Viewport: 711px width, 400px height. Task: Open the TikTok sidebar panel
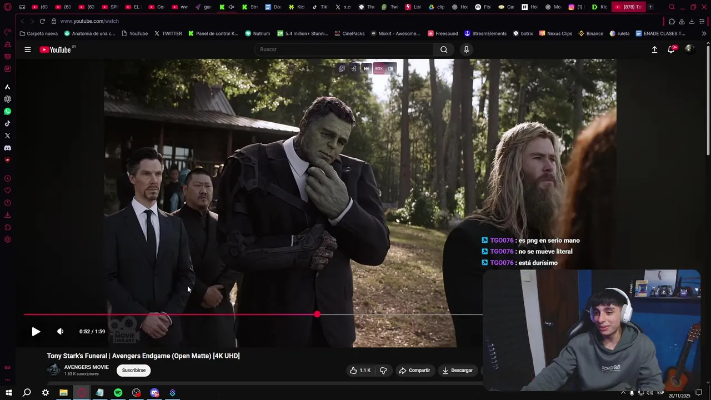pyautogui.click(x=7, y=123)
